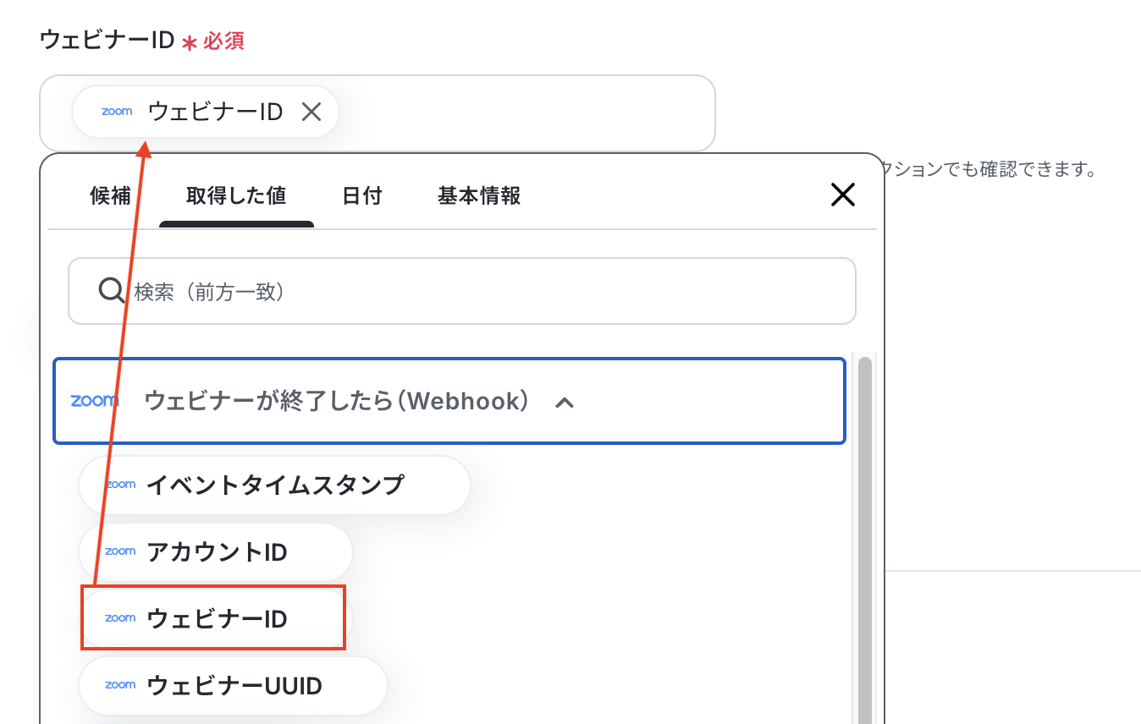Remove the ウェビナーID chip with its X
Image resolution: width=1141 pixels, height=724 pixels.
click(x=311, y=112)
